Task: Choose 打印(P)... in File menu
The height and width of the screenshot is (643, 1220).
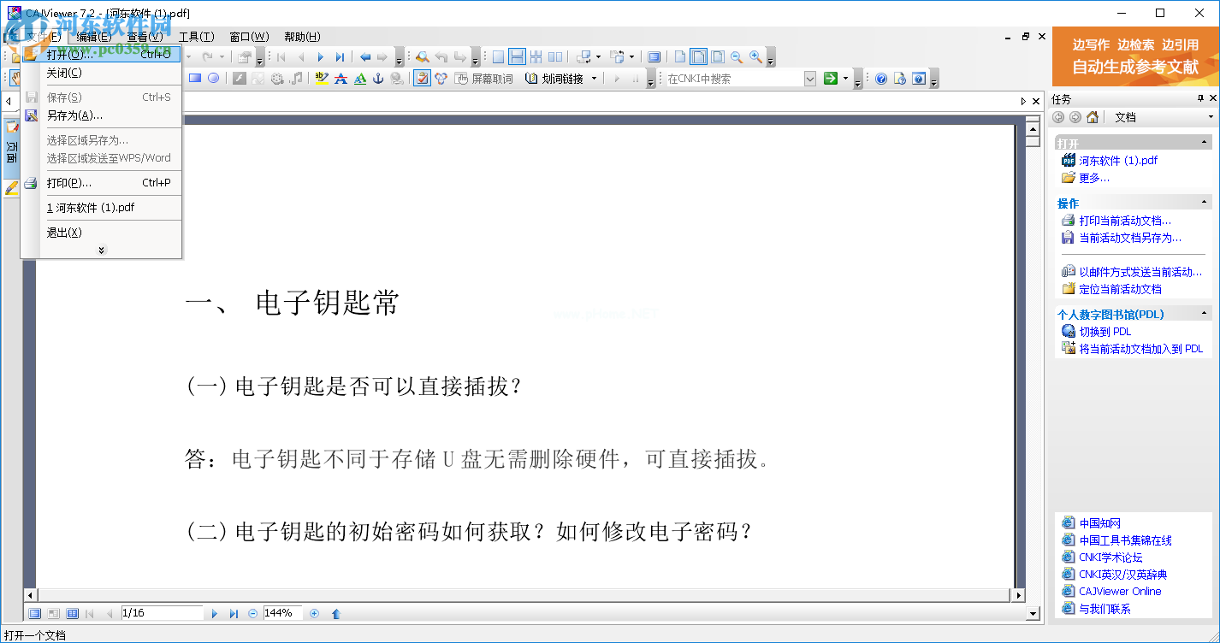Action: coord(101,183)
